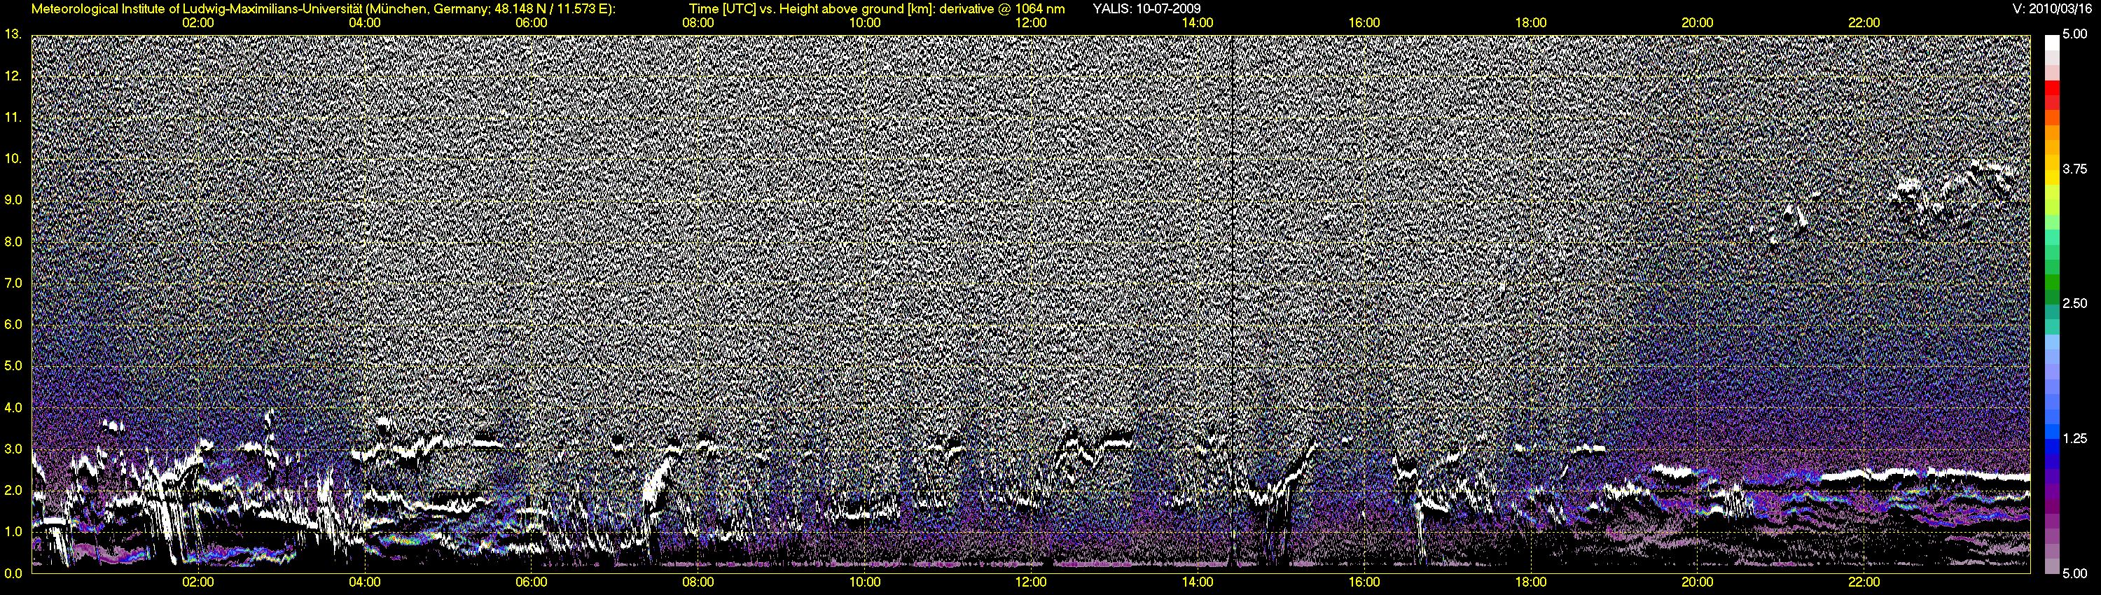Click the 16:00 label on the top time axis
Viewport: 2101px width, 595px height.
(1364, 23)
